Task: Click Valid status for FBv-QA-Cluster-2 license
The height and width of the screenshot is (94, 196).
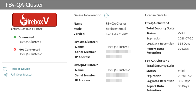Action: pyautogui.click(x=181, y=71)
